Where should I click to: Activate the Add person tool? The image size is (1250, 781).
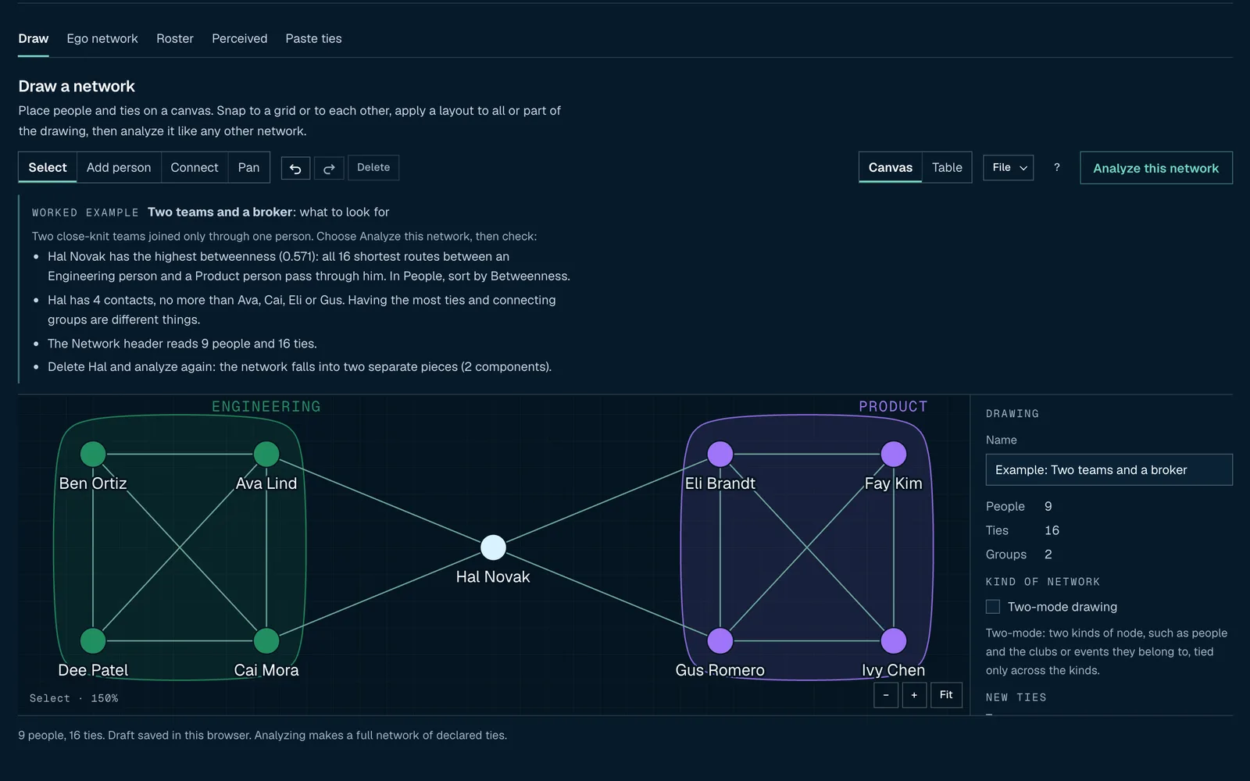click(x=119, y=167)
